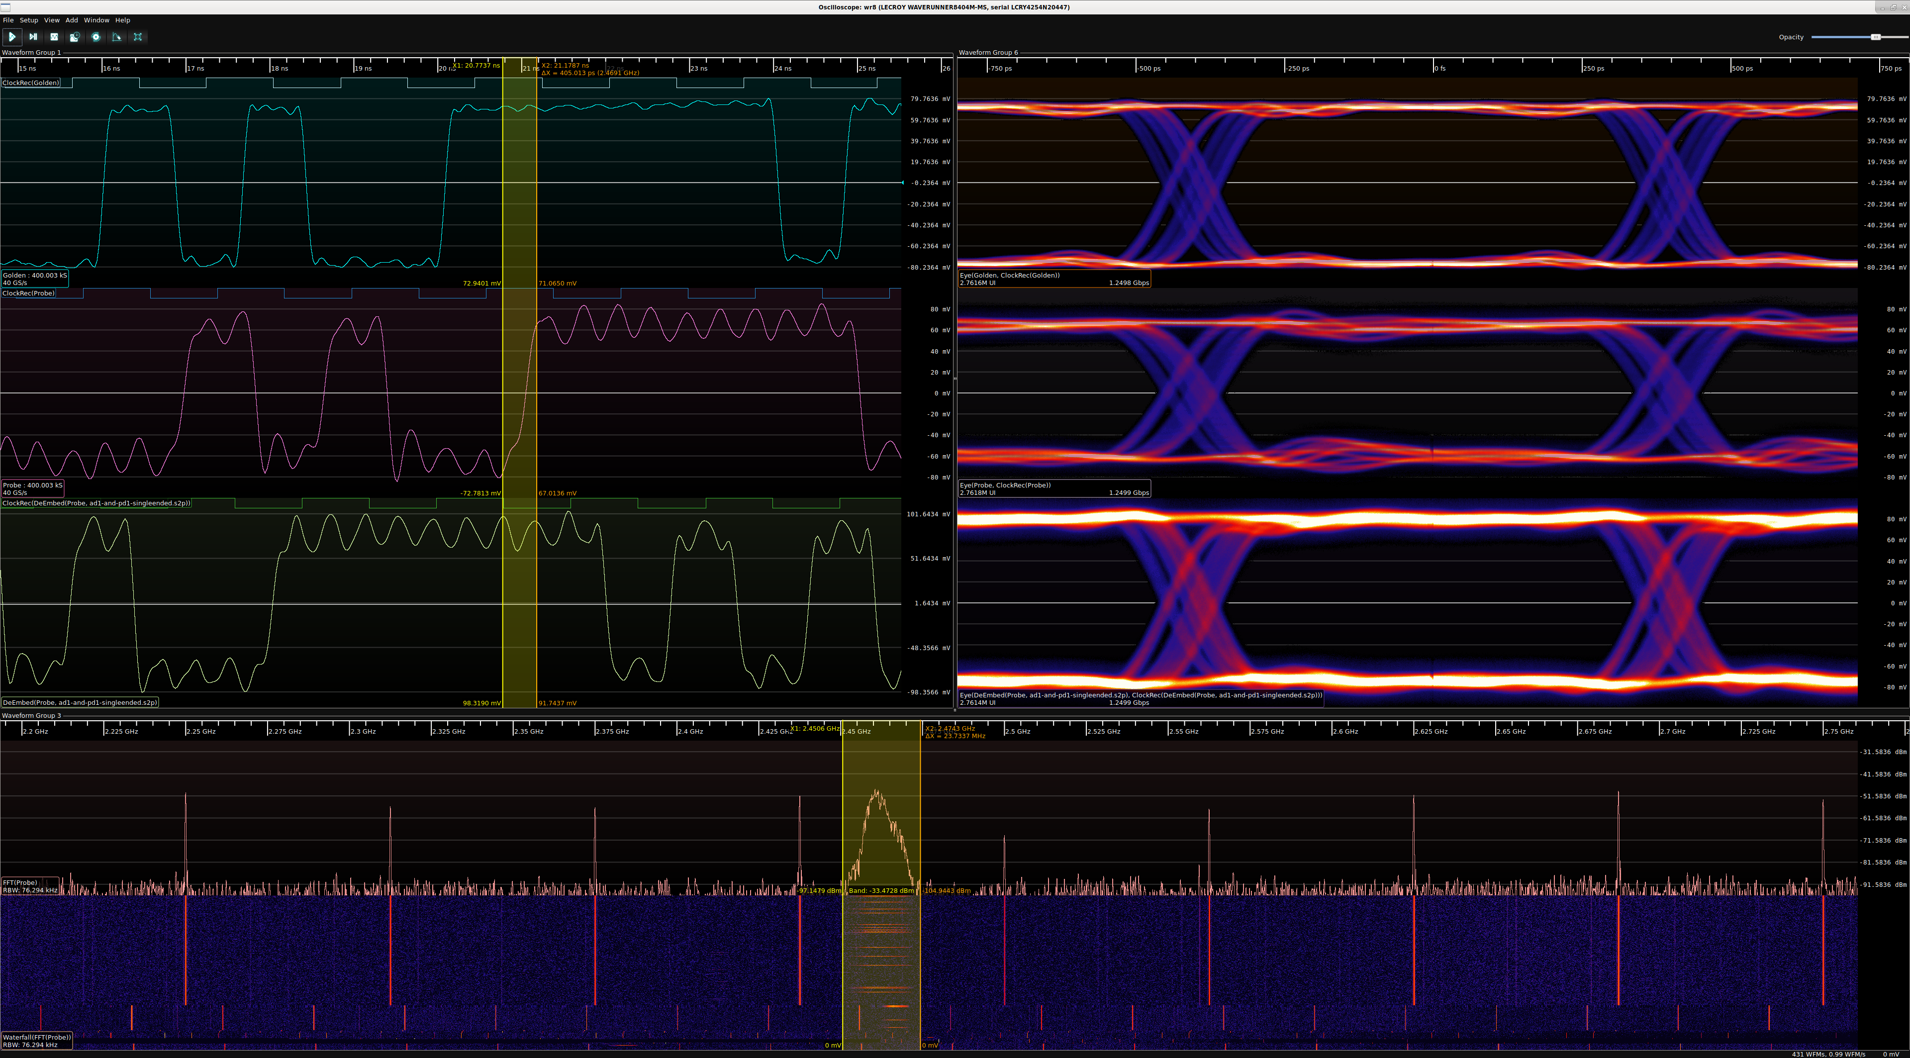Open the Setup menu

[x=29, y=20]
